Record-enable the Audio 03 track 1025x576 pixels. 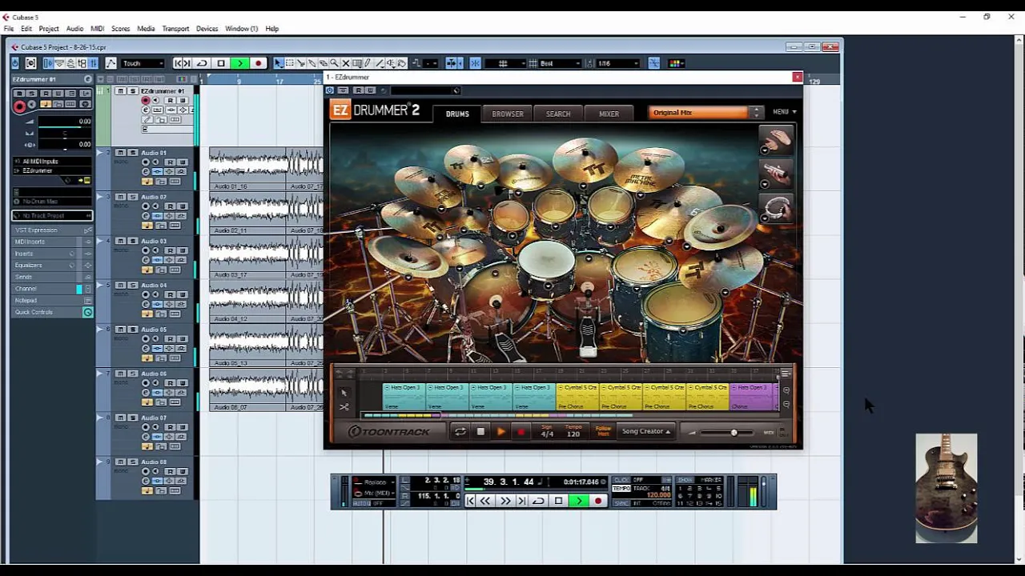pos(146,250)
